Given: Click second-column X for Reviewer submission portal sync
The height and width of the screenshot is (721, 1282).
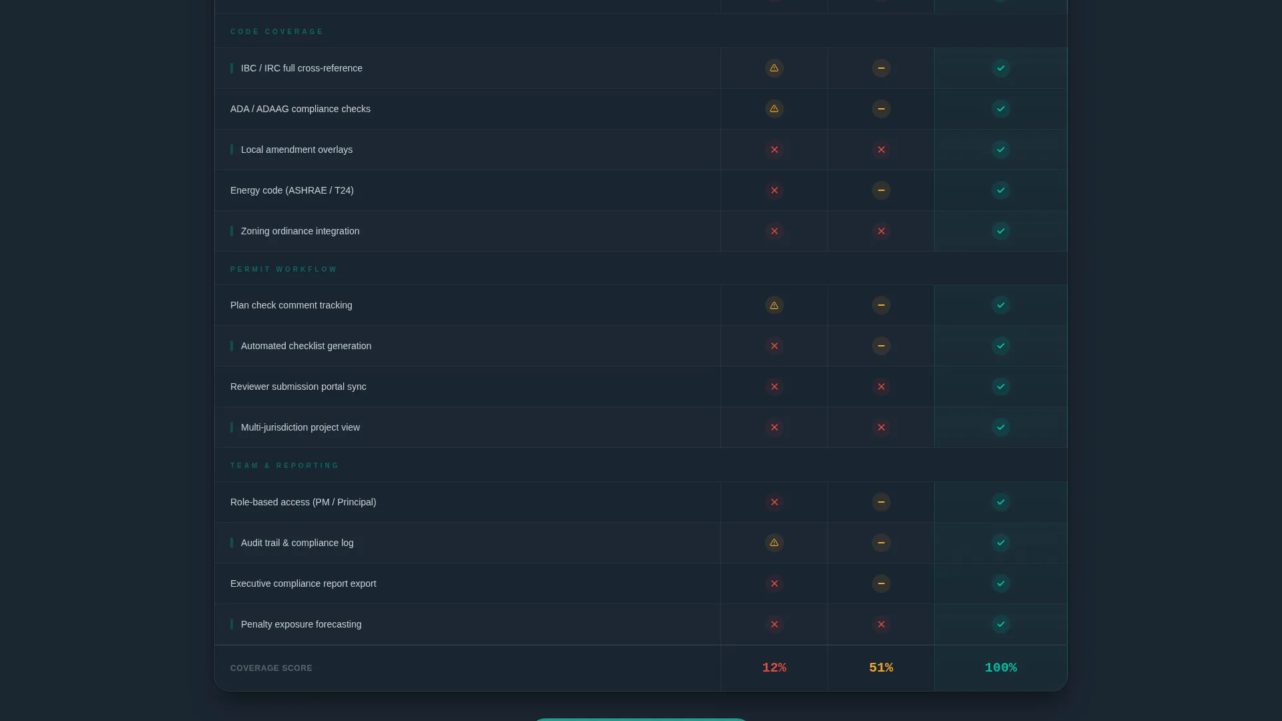Looking at the screenshot, I should pos(881,387).
